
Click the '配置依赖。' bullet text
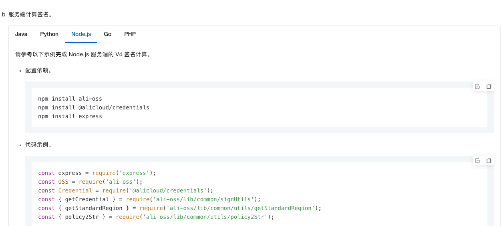point(38,70)
